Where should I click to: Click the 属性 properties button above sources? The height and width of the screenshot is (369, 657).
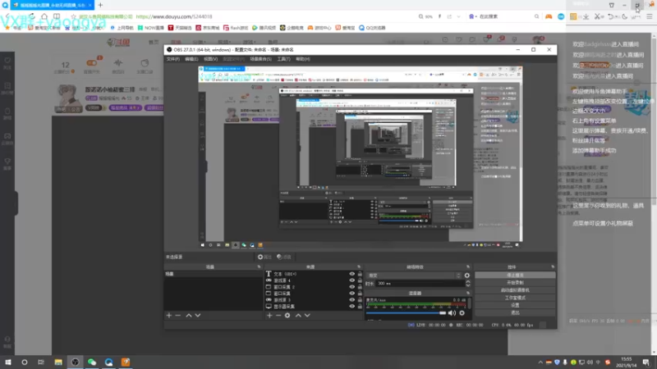(264, 257)
